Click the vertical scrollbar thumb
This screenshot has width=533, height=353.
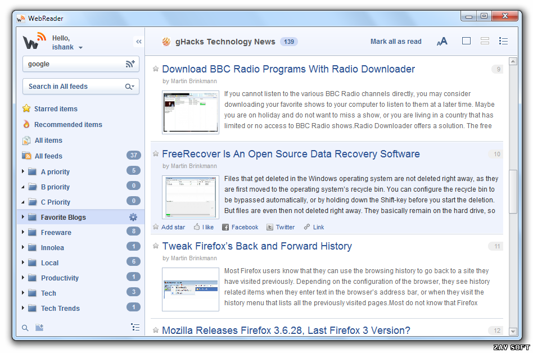[513, 192]
